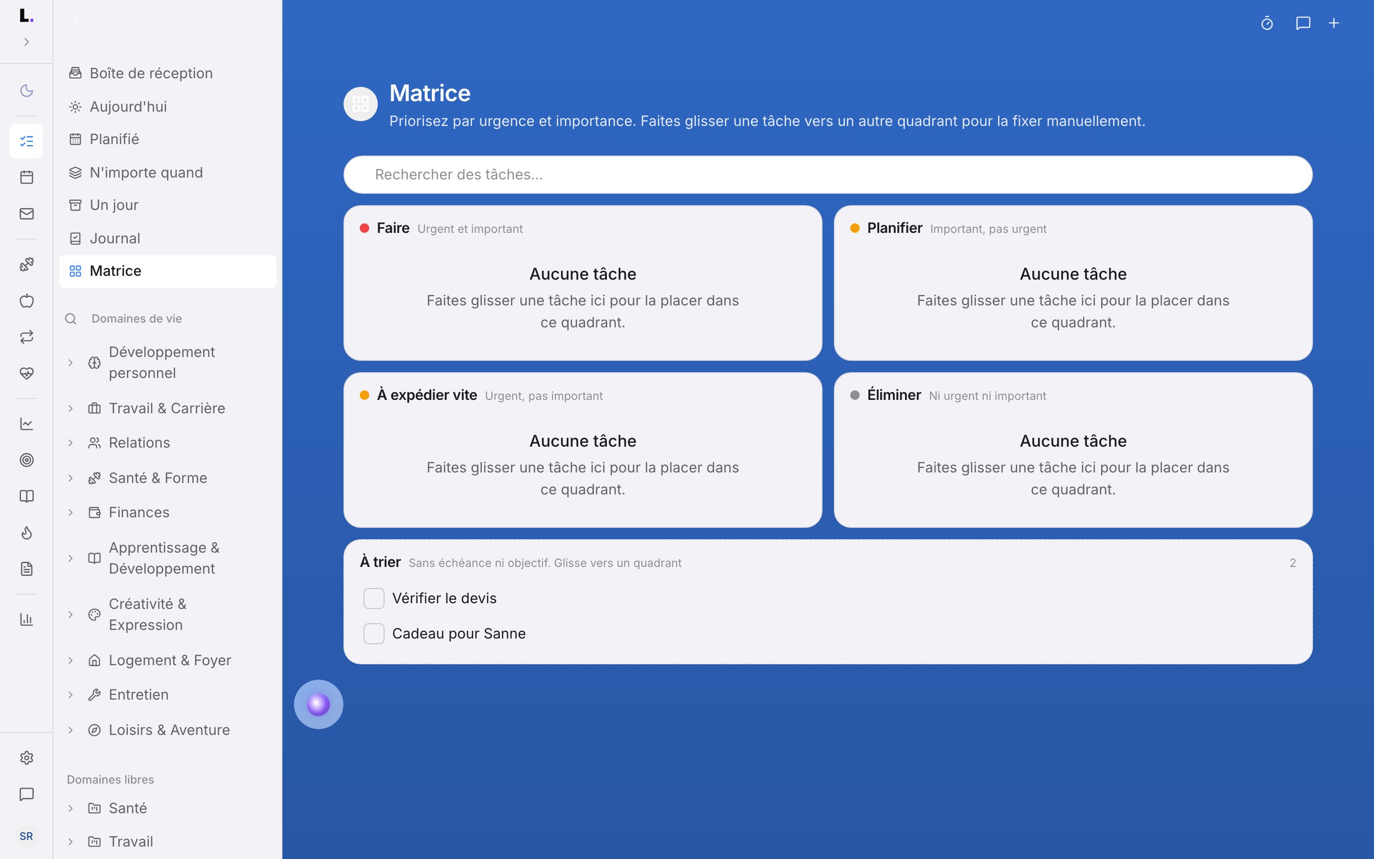1374x859 pixels.
Task: Open the repeat habits icon in rail
Action: [27, 337]
